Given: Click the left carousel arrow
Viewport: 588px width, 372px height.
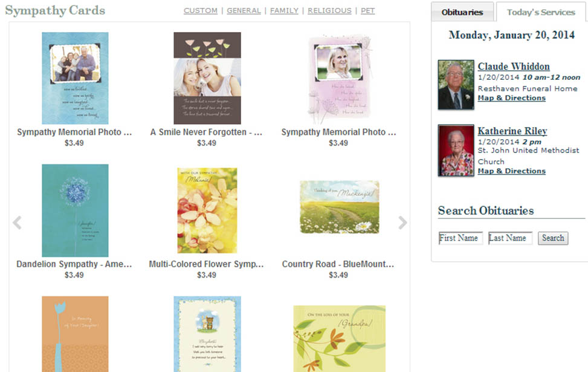Looking at the screenshot, I should tap(18, 223).
